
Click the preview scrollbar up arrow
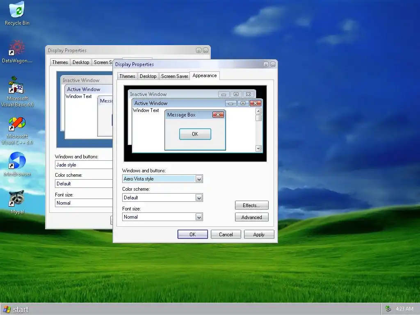(258, 111)
